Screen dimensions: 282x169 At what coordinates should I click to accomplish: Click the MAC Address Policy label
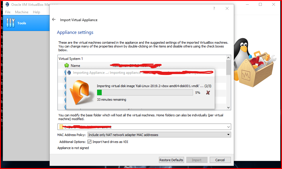coord(71,135)
